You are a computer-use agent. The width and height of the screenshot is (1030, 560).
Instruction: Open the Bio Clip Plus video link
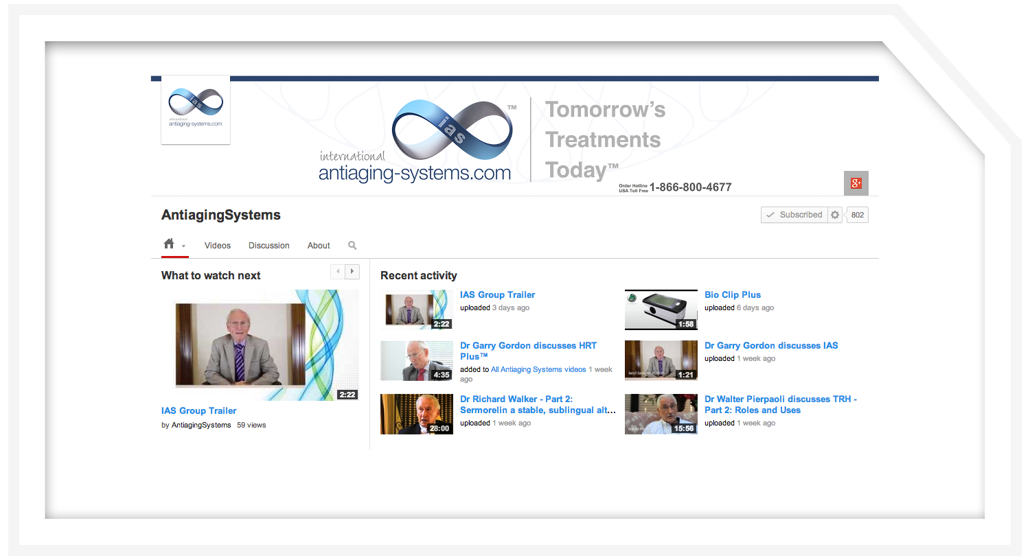[x=733, y=294]
